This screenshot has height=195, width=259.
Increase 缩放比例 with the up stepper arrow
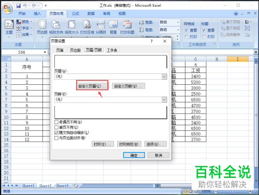click(x=178, y=36)
